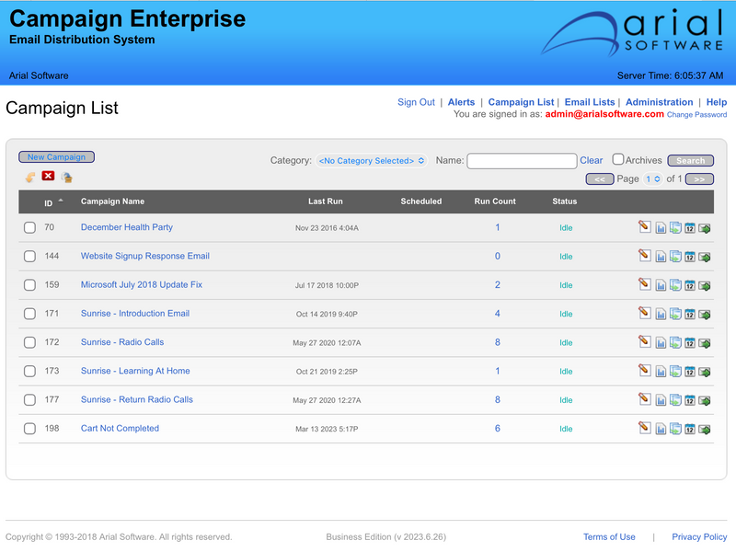The width and height of the screenshot is (736, 552).
Task: Schedule Cart Not Completed using calendar icon
Action: click(x=689, y=429)
